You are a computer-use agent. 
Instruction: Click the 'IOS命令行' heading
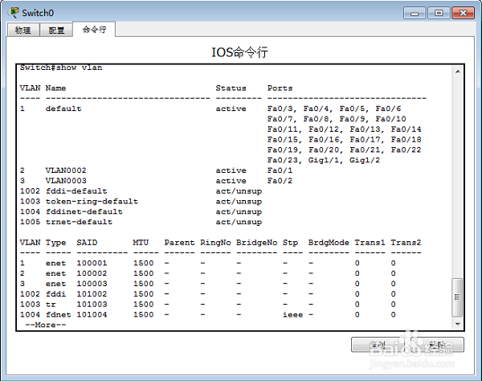tap(239, 52)
